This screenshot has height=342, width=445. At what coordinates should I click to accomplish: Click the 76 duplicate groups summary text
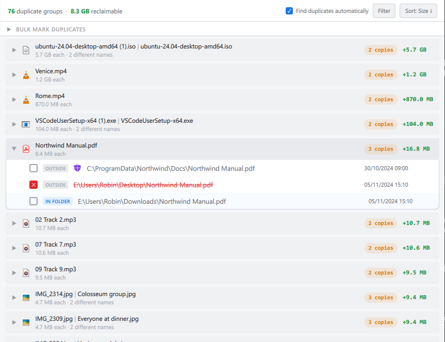click(35, 11)
